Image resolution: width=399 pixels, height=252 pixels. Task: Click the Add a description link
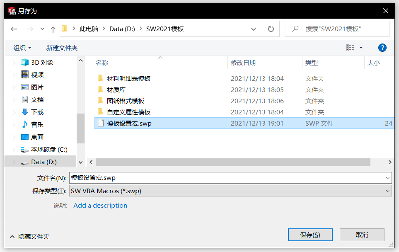coord(100,205)
